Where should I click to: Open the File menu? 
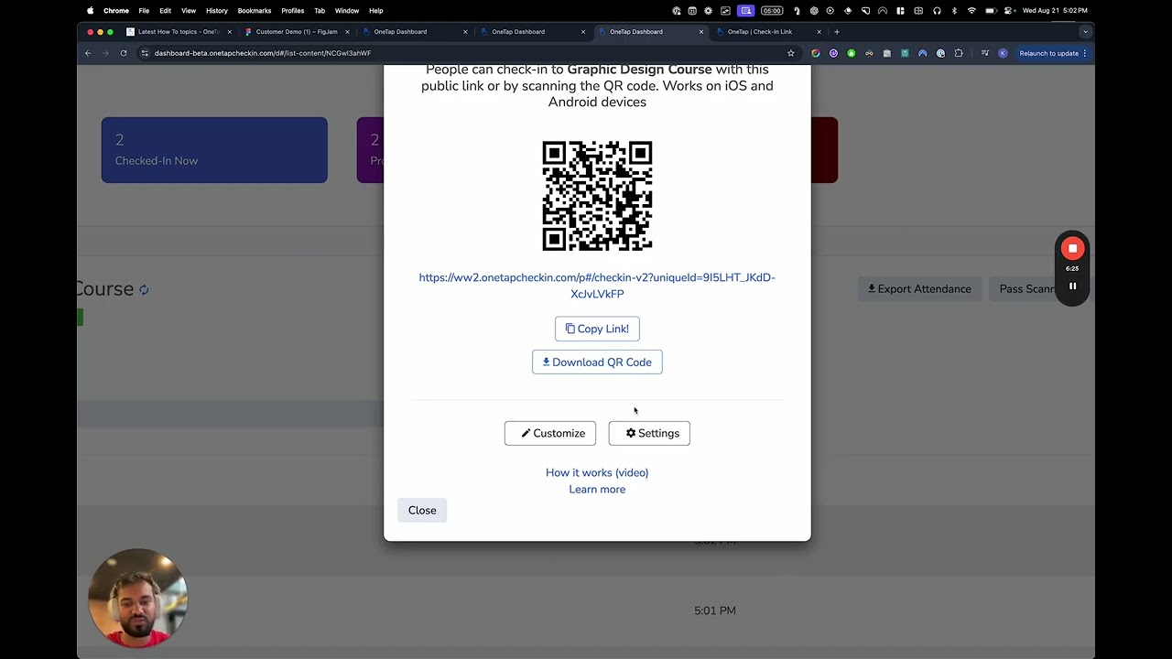tap(144, 11)
